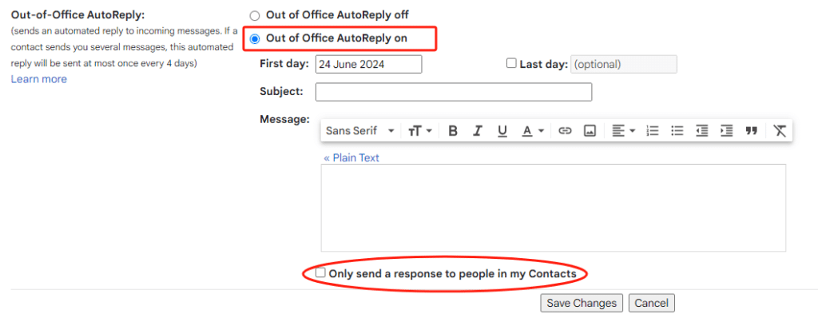
Task: Click the Subject input field
Action: point(454,93)
